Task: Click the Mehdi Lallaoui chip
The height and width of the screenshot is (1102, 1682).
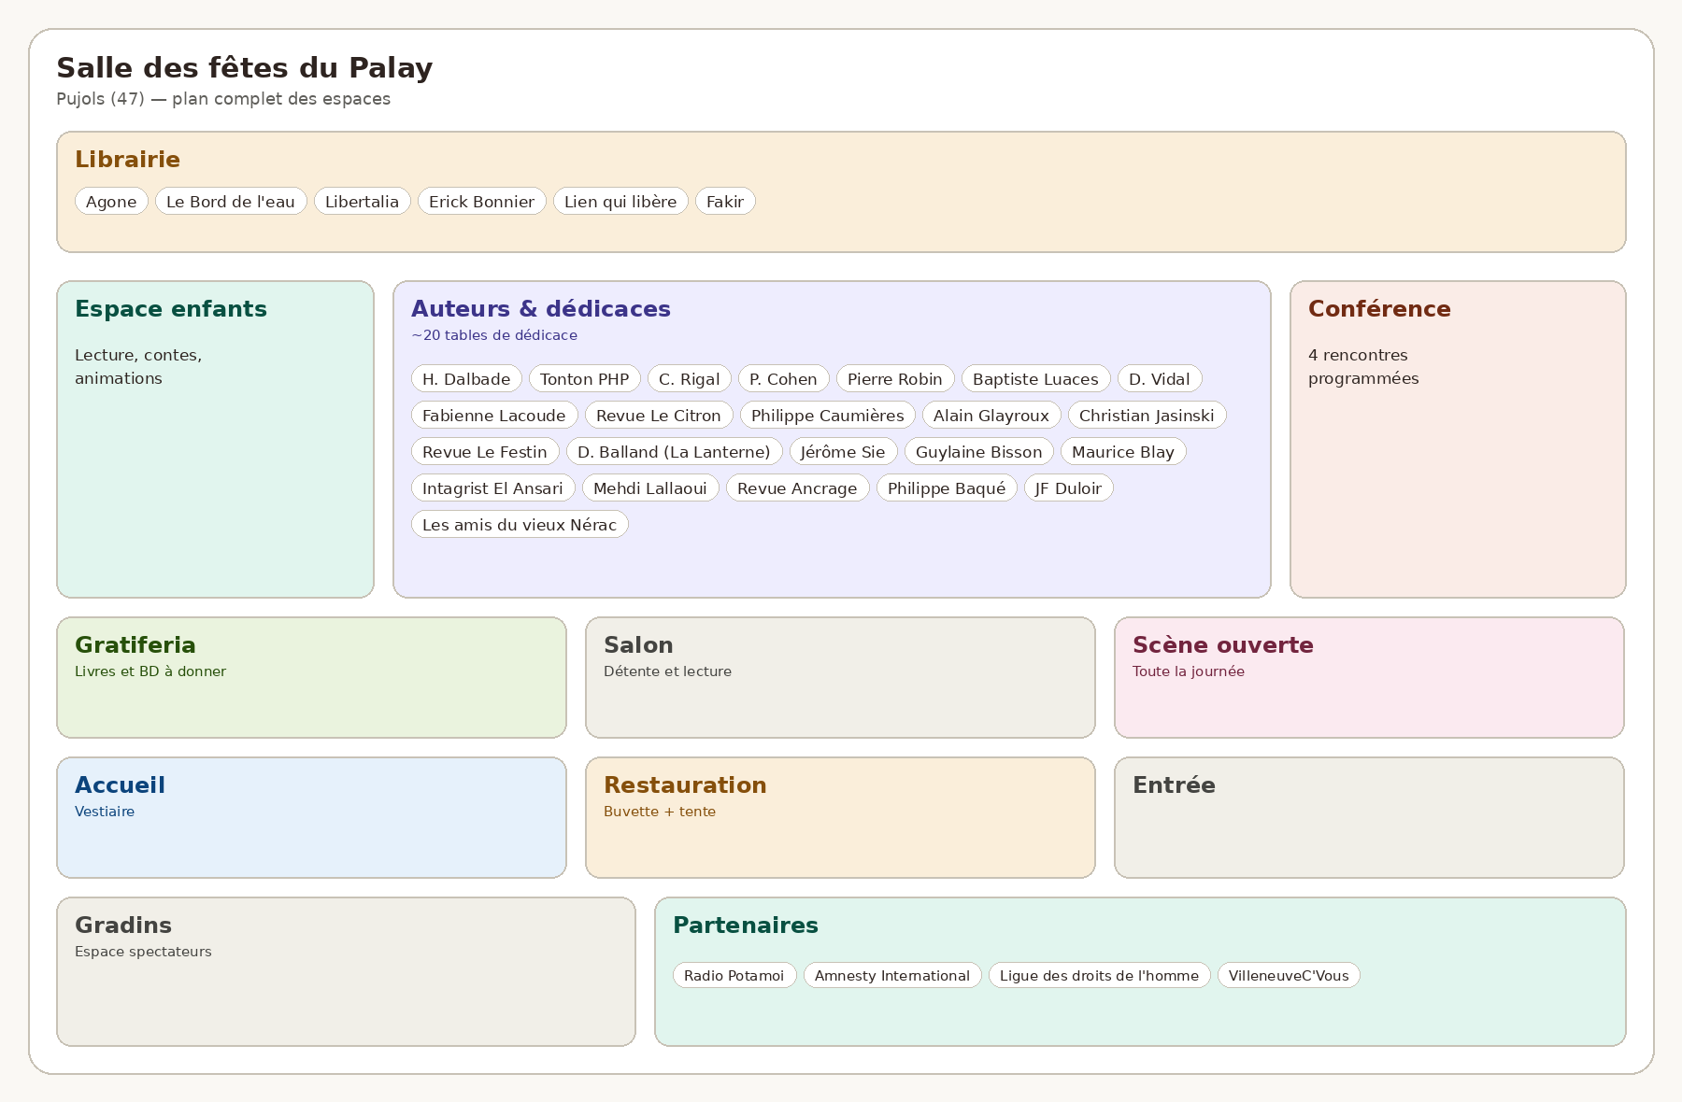Action: 650,488
